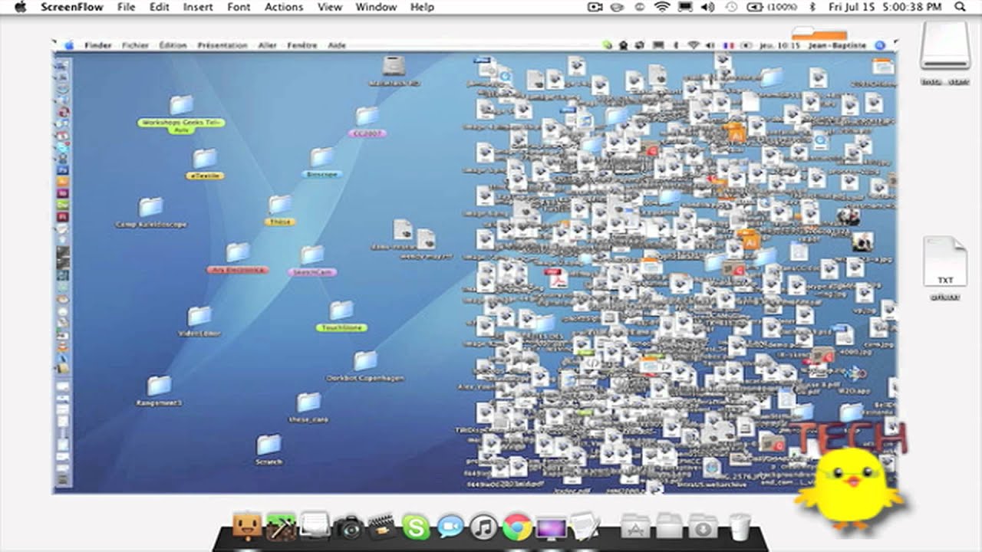
Task: Open the volume control in the menu bar
Action: [707, 7]
